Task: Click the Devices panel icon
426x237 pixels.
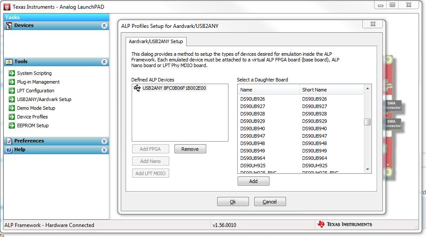Action: click(9, 26)
